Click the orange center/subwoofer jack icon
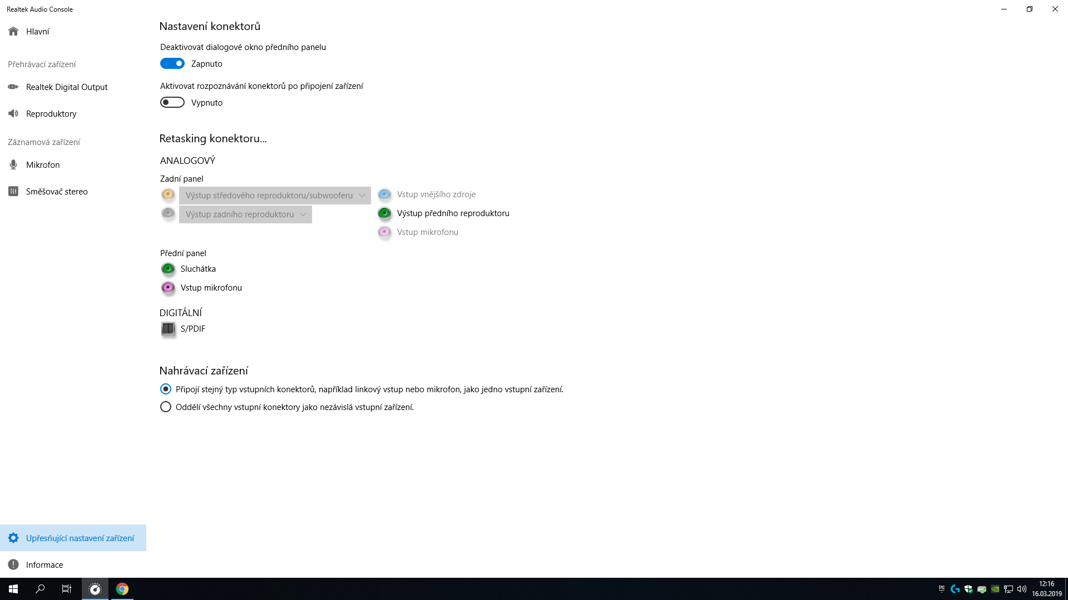 168,194
